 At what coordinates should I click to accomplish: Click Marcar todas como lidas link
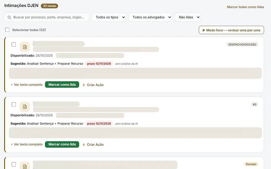245,7
